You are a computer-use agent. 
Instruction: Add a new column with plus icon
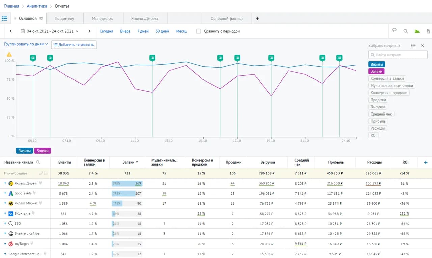coord(425,162)
